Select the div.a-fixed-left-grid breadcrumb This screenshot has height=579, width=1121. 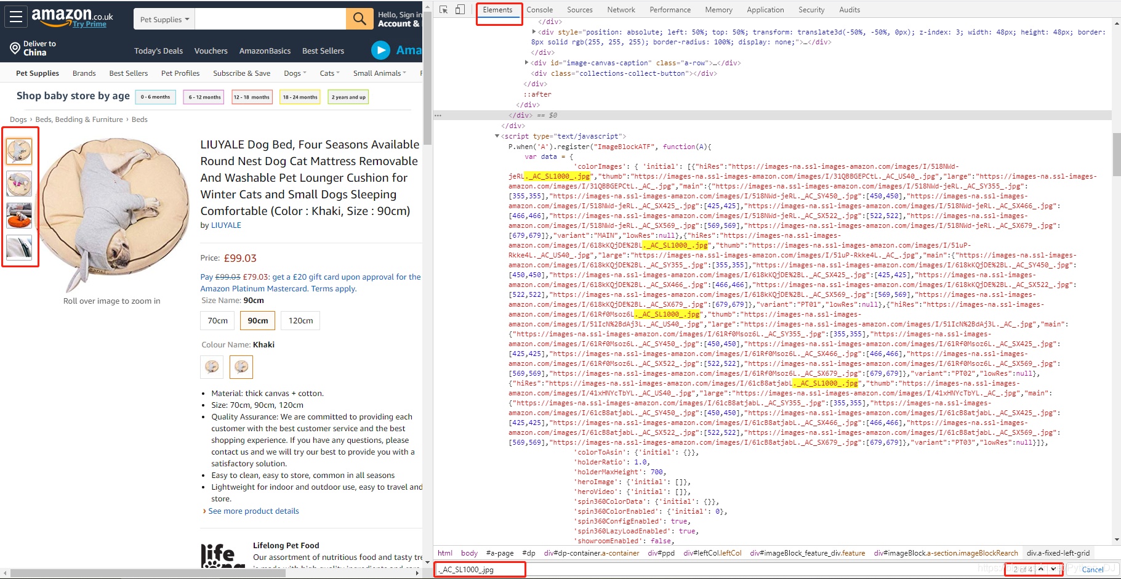pos(1058,553)
